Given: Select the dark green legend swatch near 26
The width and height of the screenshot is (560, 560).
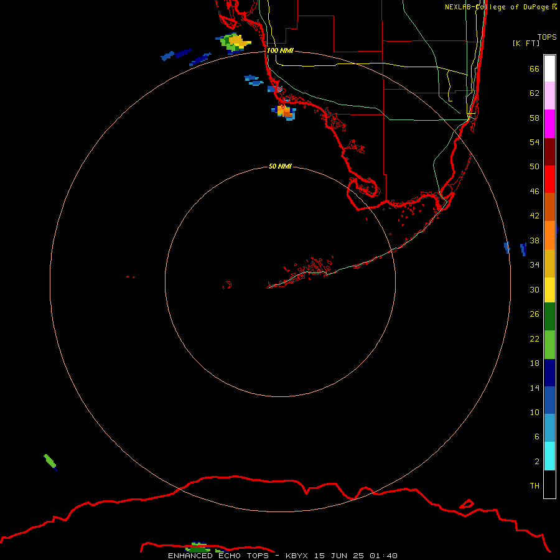Looking at the screenshot, I should pos(549,317).
